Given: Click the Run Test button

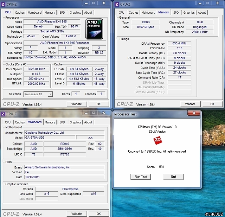Looking at the screenshot, I should click(141, 177).
